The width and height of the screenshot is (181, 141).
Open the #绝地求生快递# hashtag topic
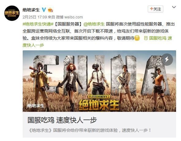click(x=38, y=24)
